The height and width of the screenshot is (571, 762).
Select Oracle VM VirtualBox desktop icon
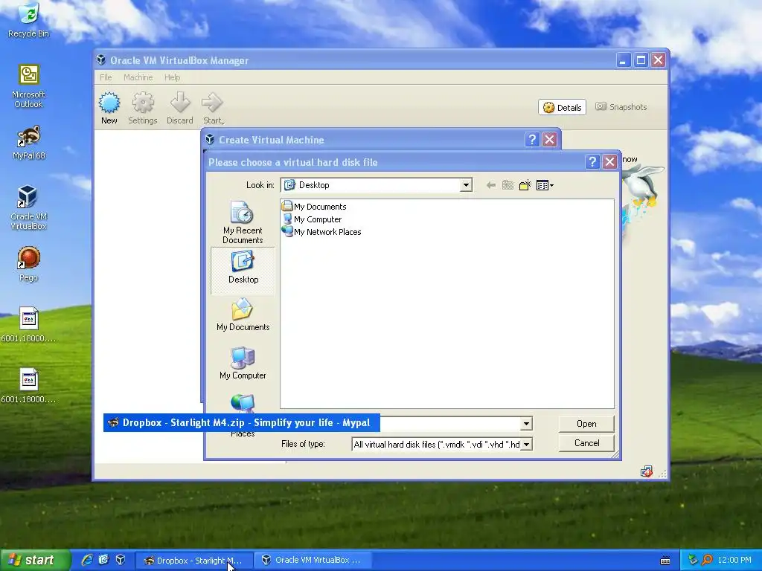click(x=29, y=207)
